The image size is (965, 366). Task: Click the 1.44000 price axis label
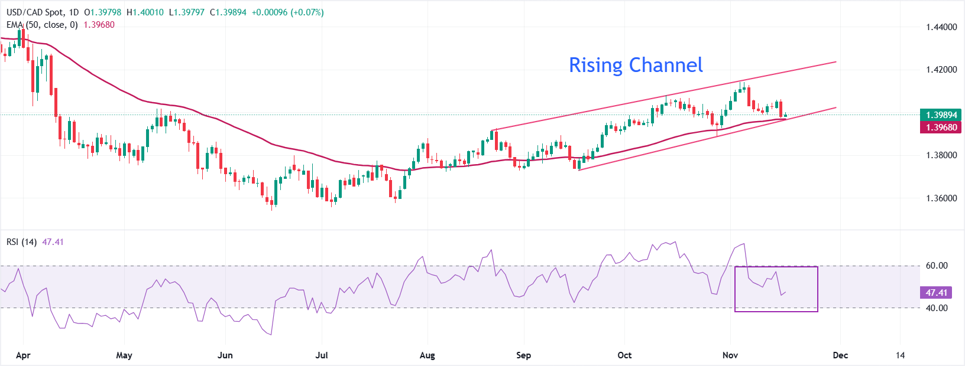point(941,27)
